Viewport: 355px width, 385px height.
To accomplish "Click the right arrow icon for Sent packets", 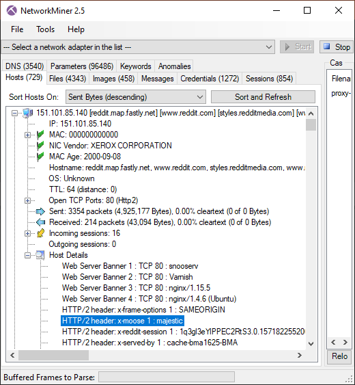I will [40, 211].
